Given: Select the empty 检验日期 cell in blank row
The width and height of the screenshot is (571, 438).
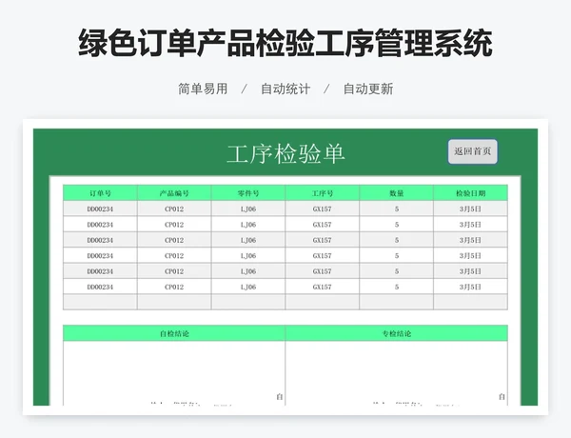Looking at the screenshot, I should point(470,302).
